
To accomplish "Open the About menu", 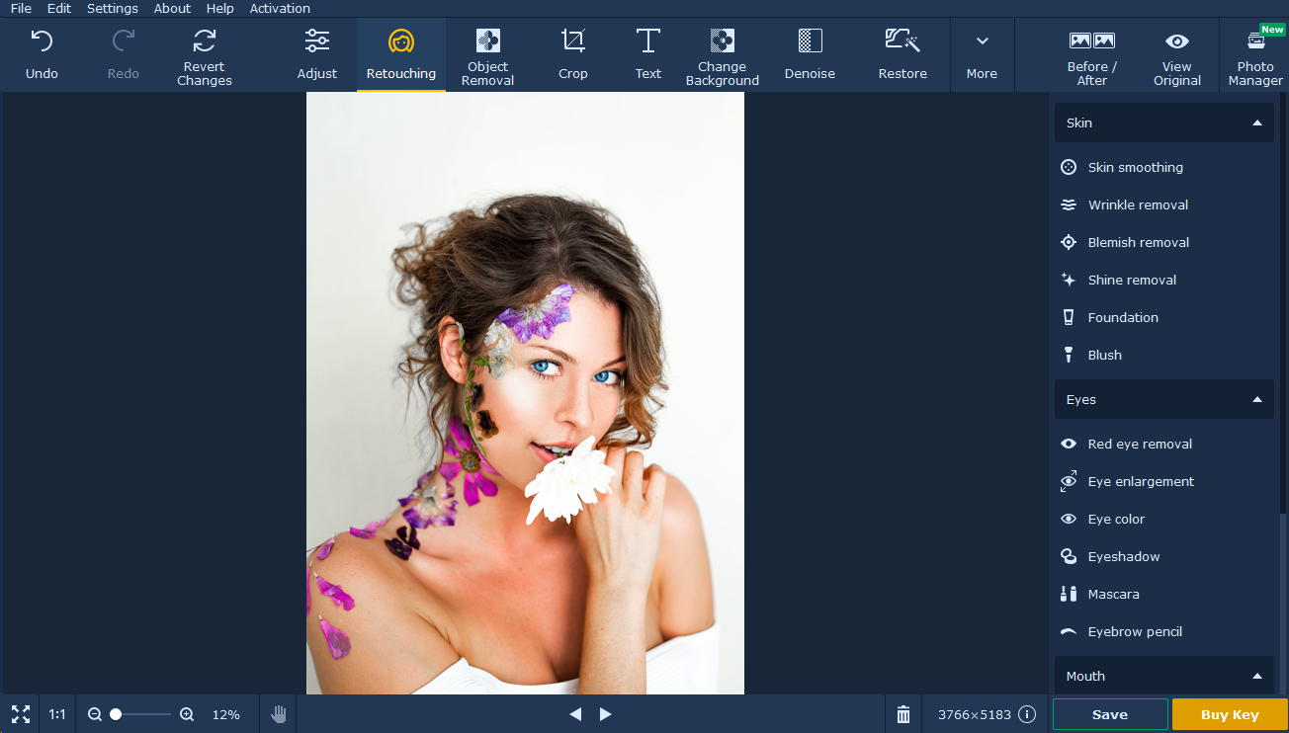I will 172,8.
